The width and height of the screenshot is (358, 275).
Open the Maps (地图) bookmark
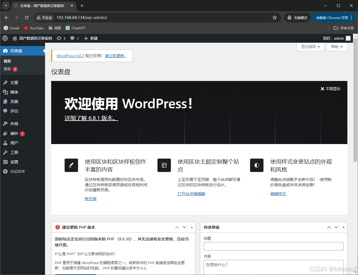(55, 28)
